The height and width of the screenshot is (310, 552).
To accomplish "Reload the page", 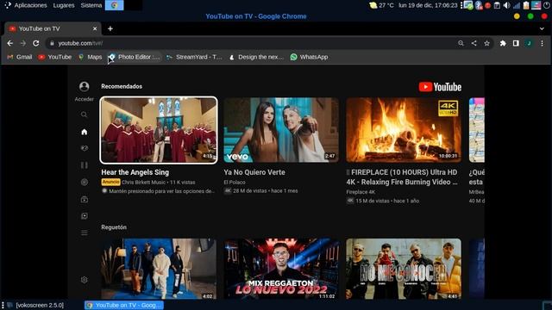I will [x=36, y=43].
